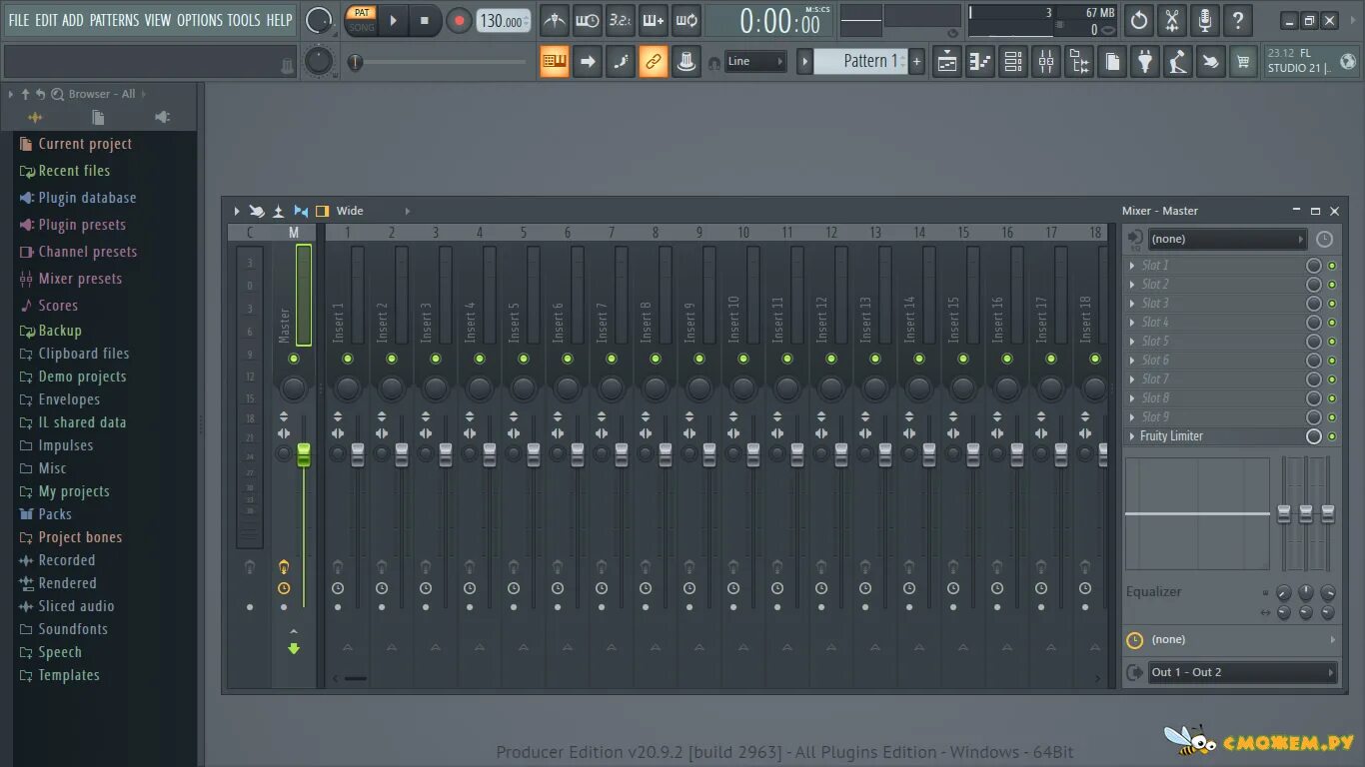The height and width of the screenshot is (767, 1365).
Task: Open the Piano roll view icon
Action: pyautogui.click(x=980, y=62)
